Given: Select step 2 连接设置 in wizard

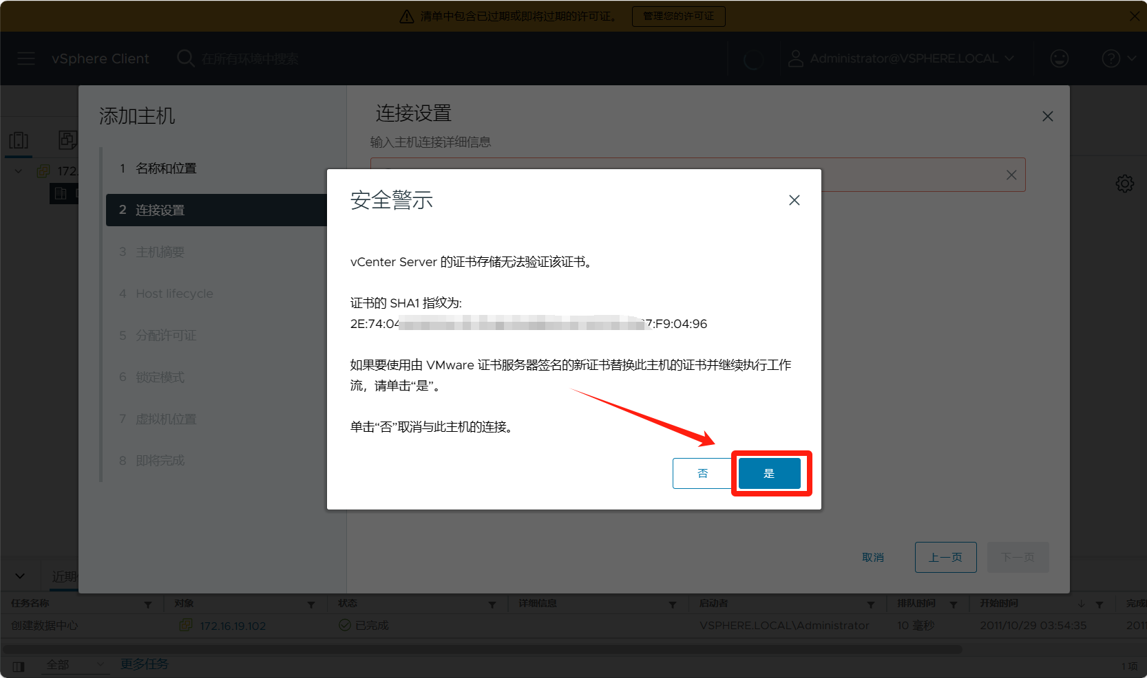Looking at the screenshot, I should pyautogui.click(x=160, y=210).
